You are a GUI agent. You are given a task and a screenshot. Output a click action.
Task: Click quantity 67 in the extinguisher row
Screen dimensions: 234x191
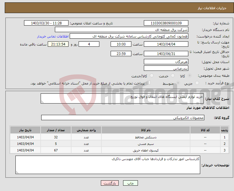coord(56,150)
